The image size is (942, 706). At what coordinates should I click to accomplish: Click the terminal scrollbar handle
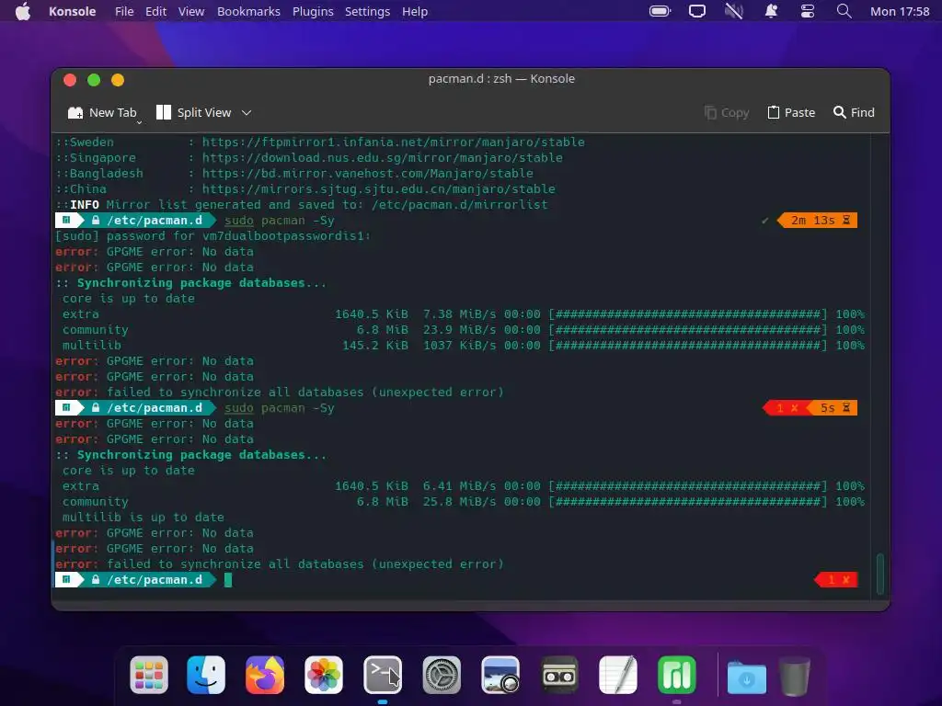point(880,574)
